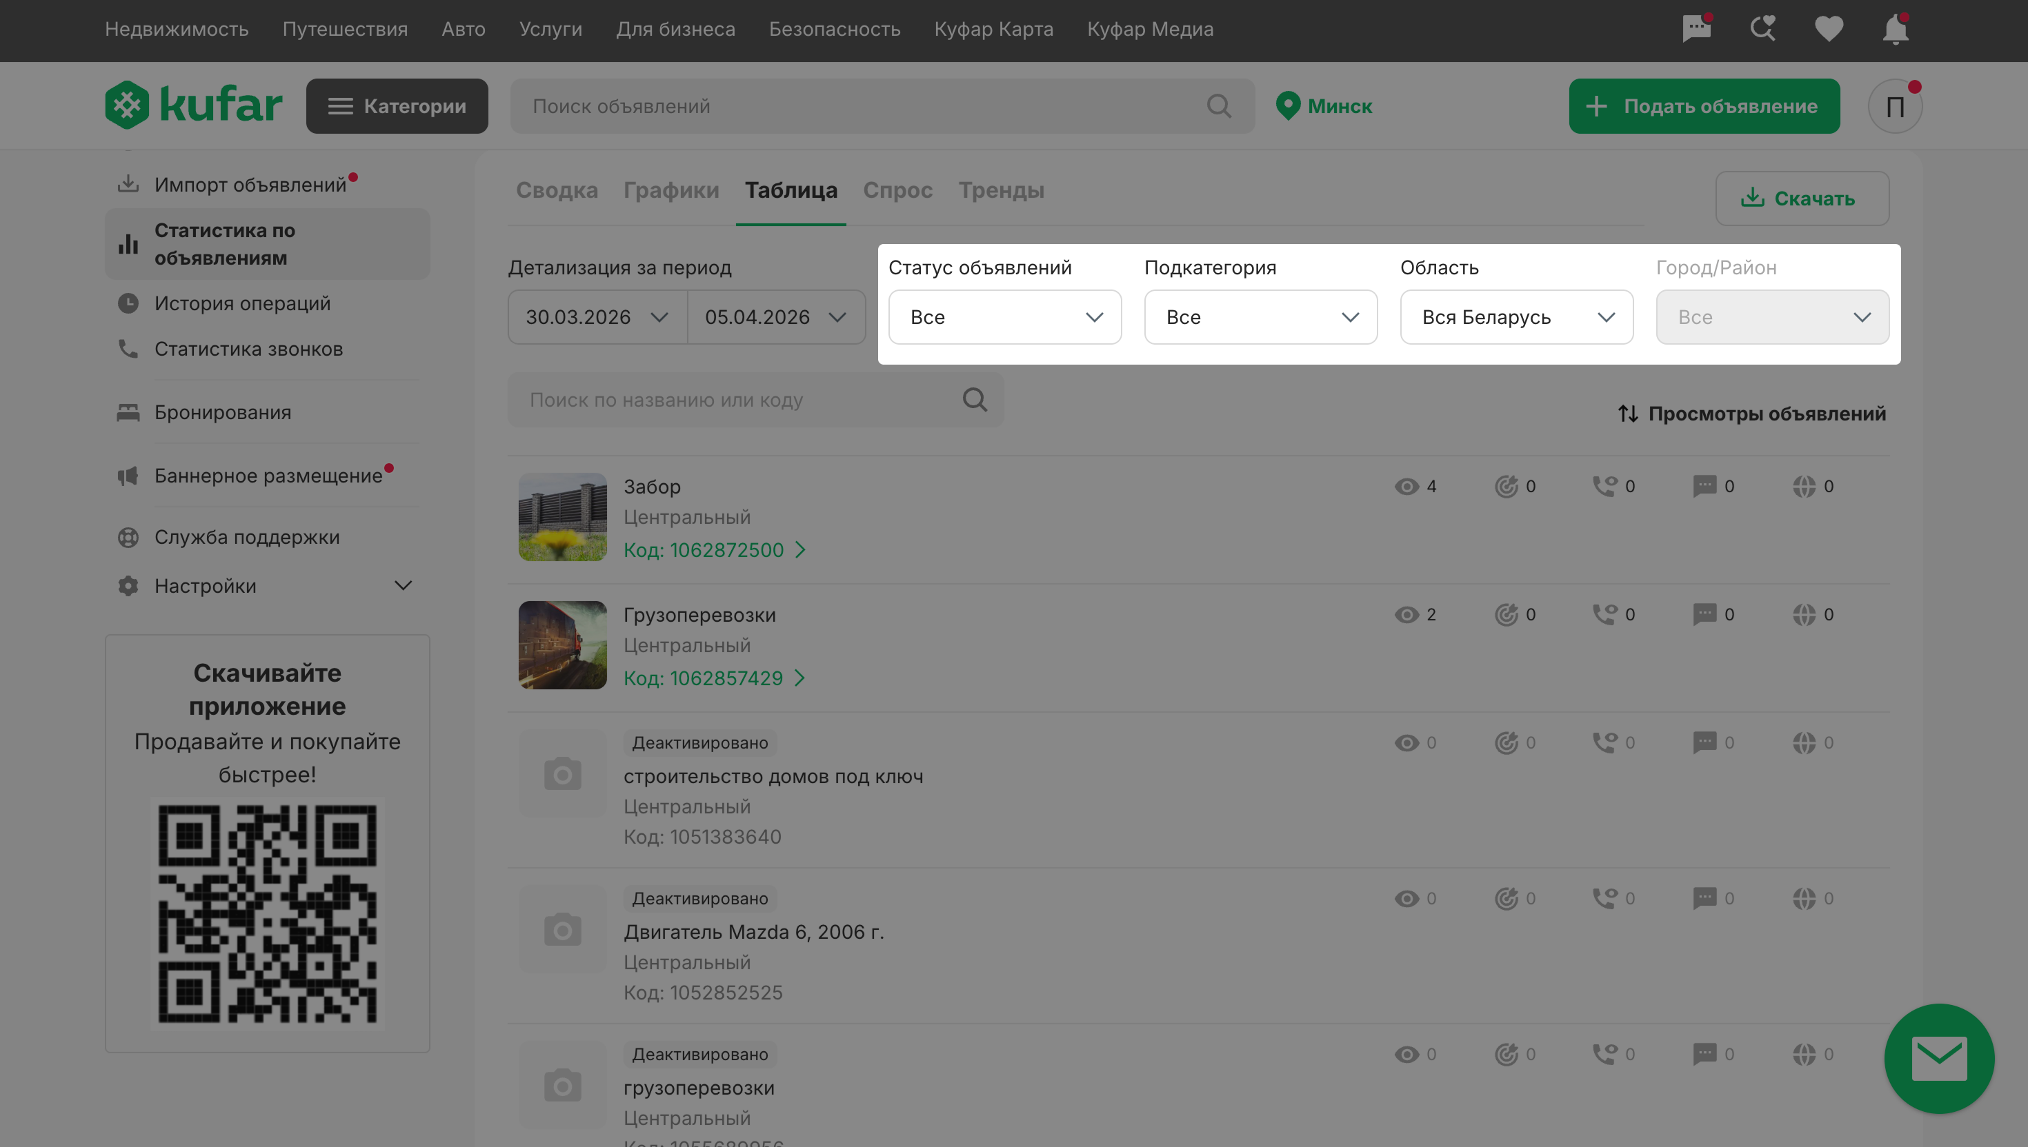Click the search magnifier in ad search
Screen dimensions: 2028x1147
tap(1219, 106)
